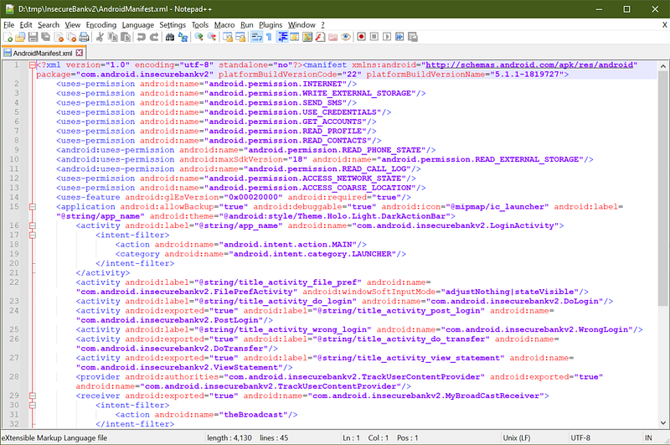The height and width of the screenshot is (445, 670).
Task: Stop macro recording square icon
Action: click(374, 37)
